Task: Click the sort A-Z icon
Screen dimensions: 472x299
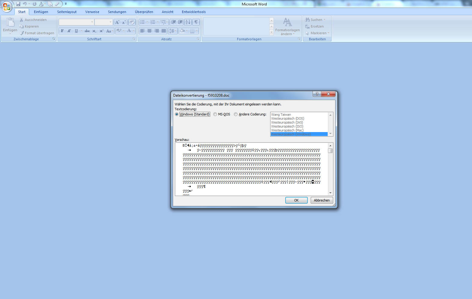Action: point(188,22)
